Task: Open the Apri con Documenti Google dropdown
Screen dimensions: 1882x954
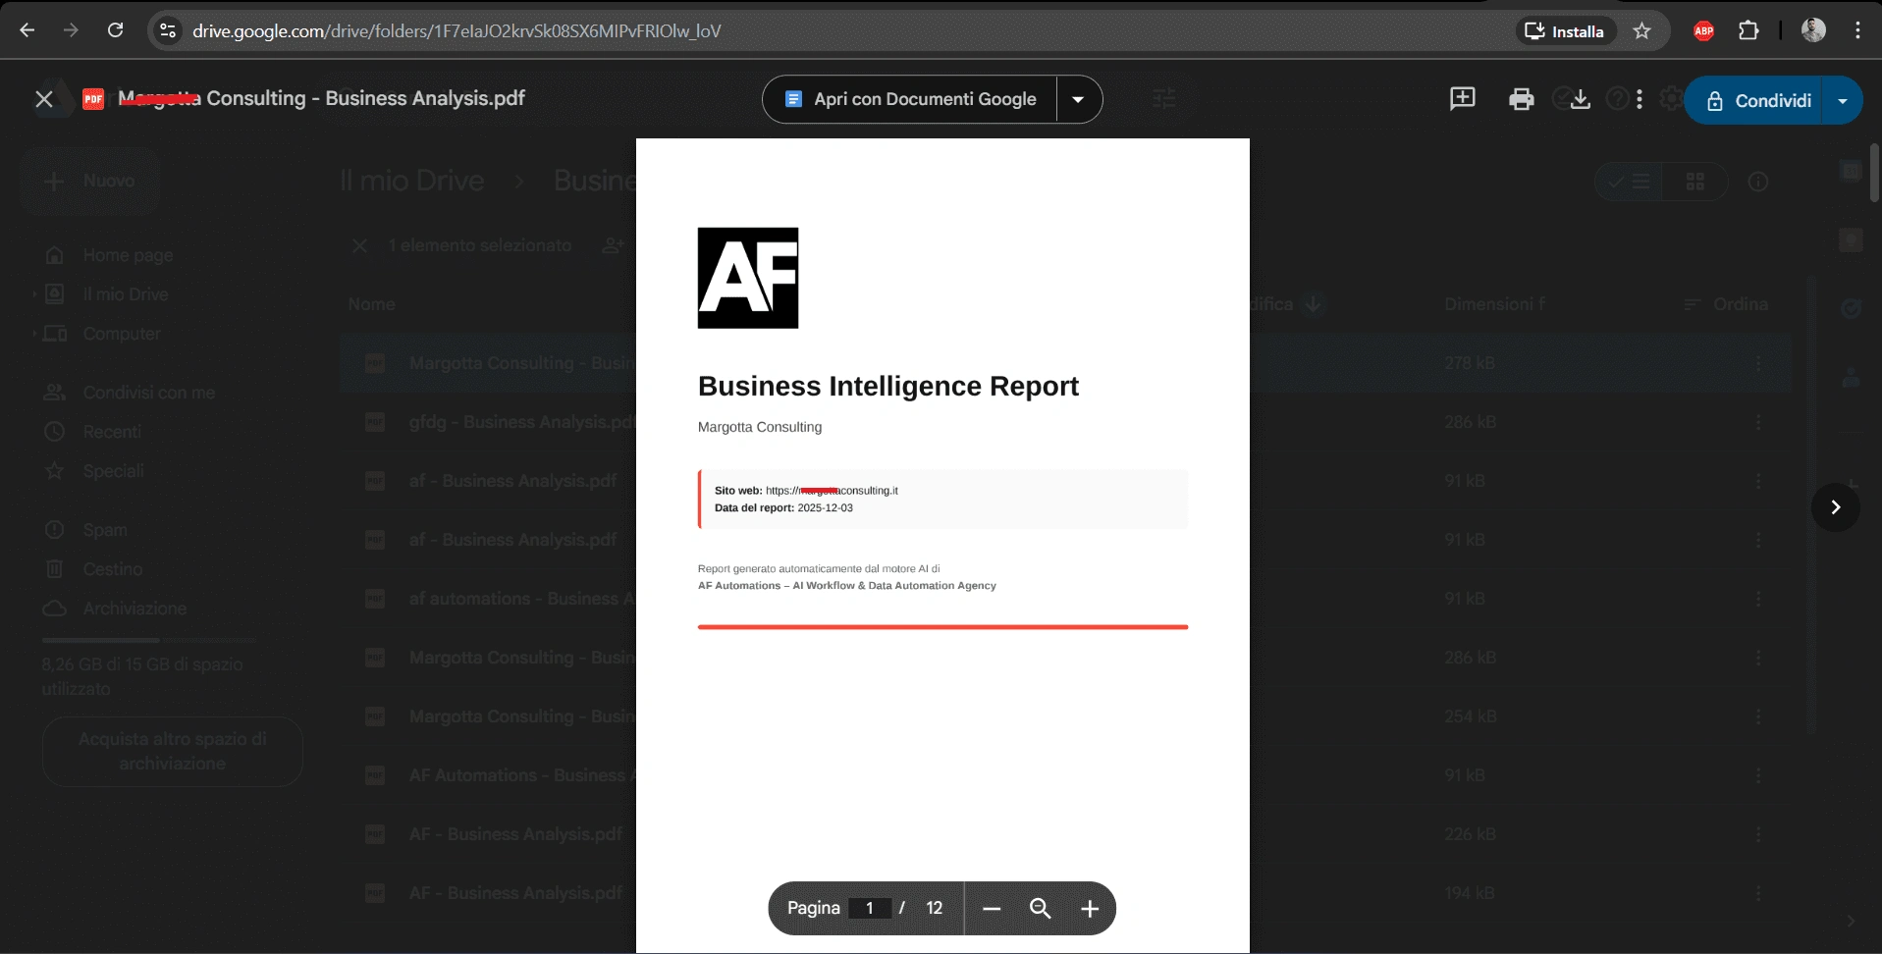Action: 1078,99
